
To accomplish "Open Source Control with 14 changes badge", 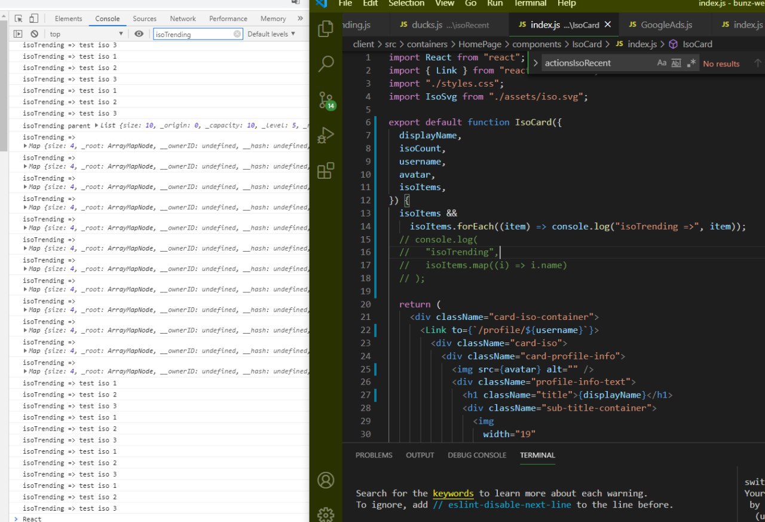I will (326, 99).
